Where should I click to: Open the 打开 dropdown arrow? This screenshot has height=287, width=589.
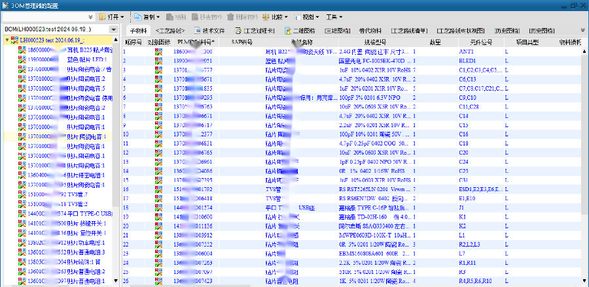click(x=122, y=17)
